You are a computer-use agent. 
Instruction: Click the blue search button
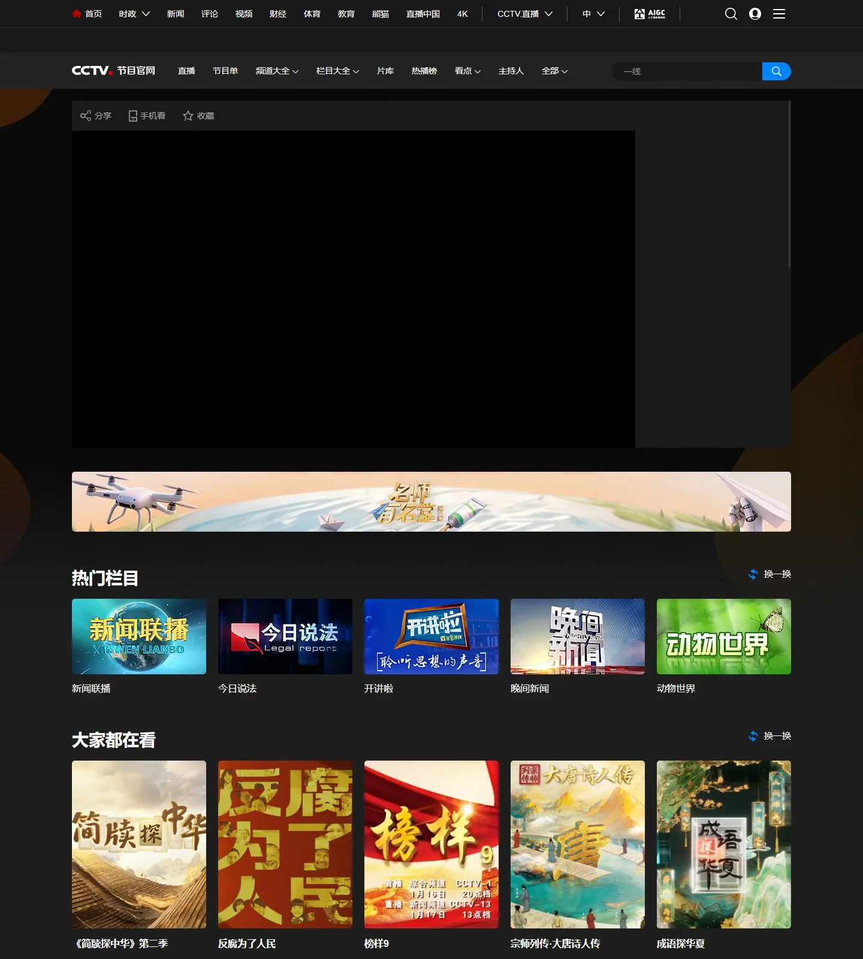[x=776, y=71]
